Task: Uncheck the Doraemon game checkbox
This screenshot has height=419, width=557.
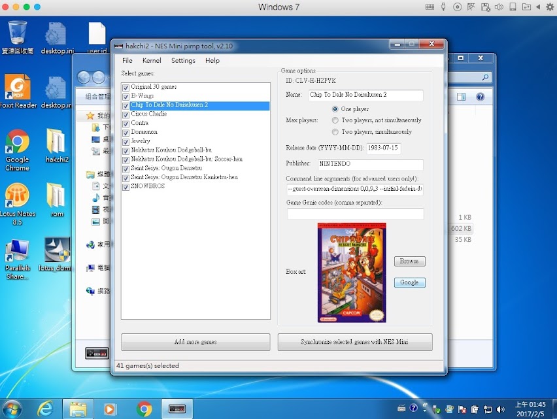Action: click(x=126, y=133)
